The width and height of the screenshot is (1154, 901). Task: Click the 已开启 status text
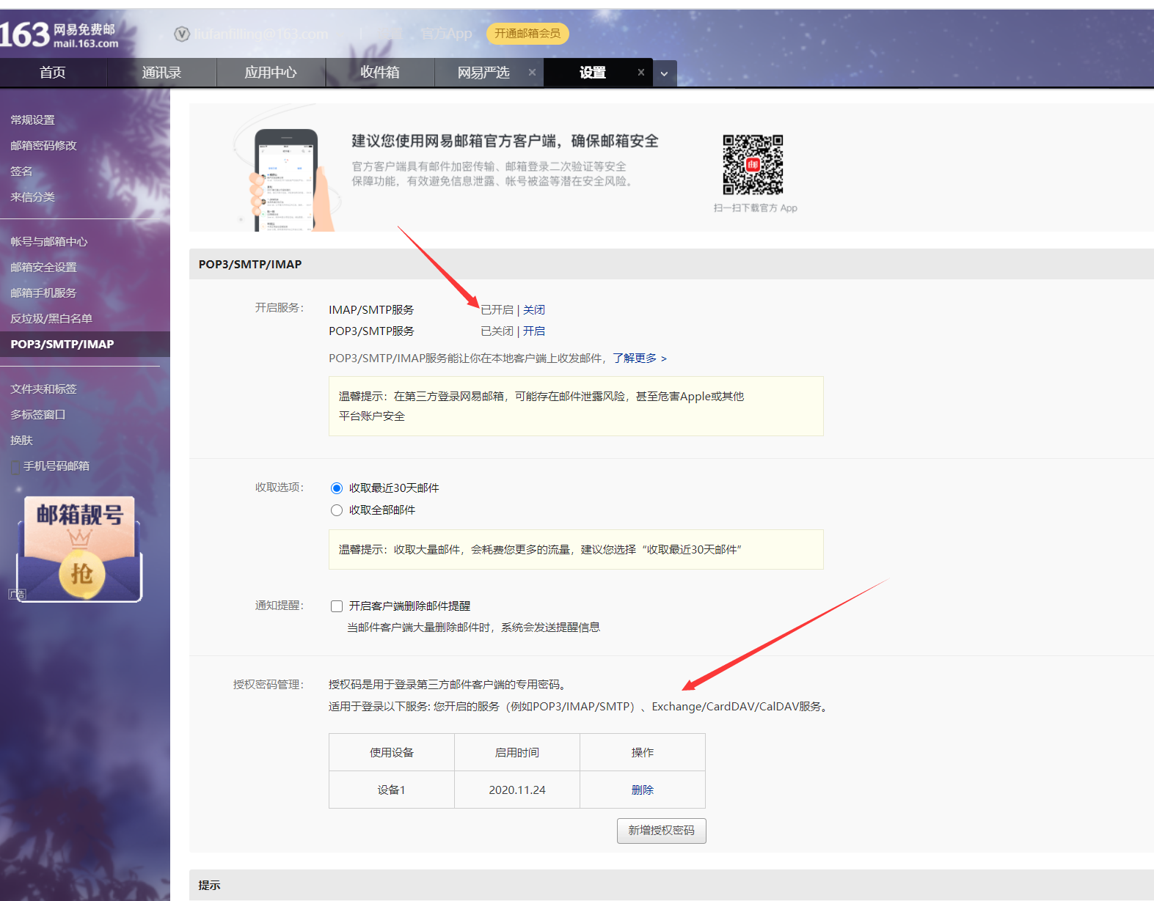(x=497, y=310)
